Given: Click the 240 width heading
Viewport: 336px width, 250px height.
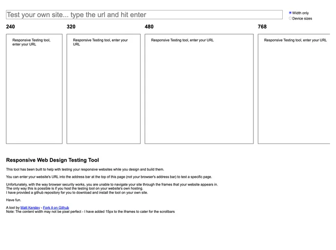Looking at the screenshot, I should click(11, 26).
